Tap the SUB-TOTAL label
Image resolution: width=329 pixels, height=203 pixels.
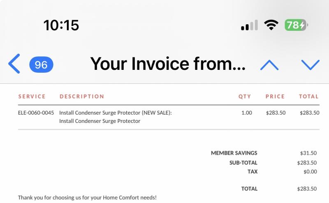(x=243, y=163)
